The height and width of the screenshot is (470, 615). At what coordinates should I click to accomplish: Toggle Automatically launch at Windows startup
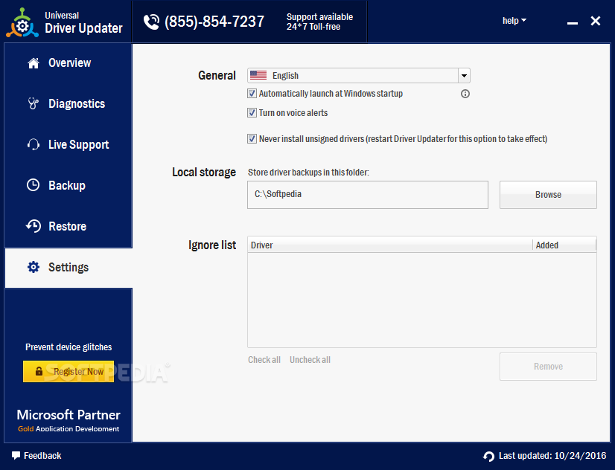(x=252, y=94)
